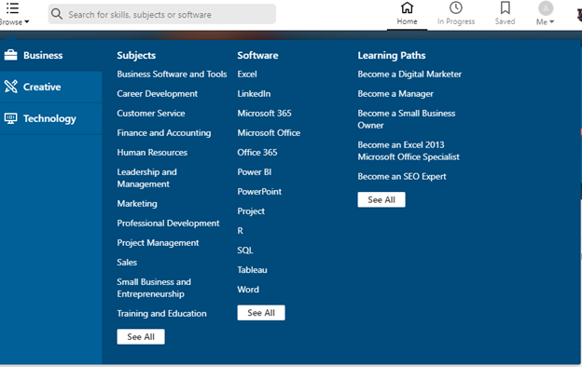
Task: Open the In Progress tab label
Action: coord(456,21)
